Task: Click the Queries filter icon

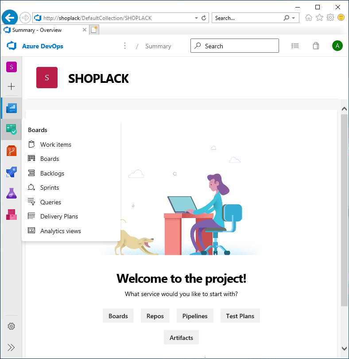Action: (31, 202)
